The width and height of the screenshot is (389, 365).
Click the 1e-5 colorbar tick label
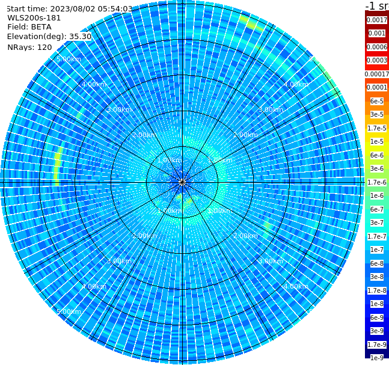[x=377, y=141]
